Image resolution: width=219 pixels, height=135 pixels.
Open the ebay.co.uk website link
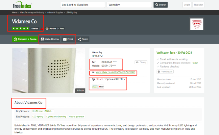[x=114, y=72]
